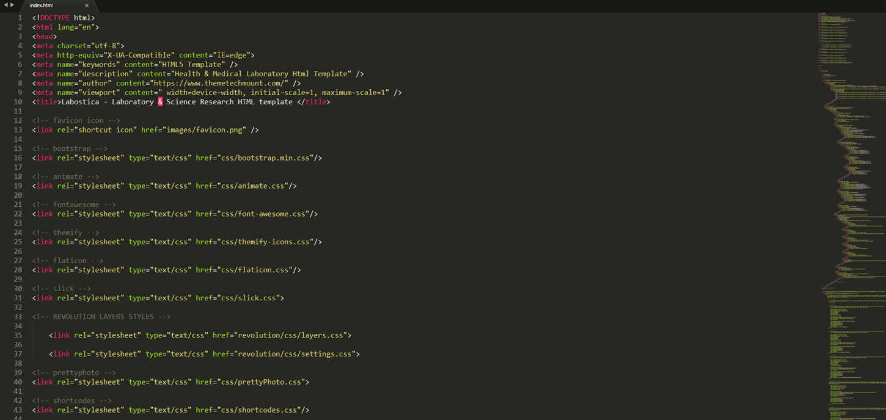Image resolution: width=886 pixels, height=420 pixels.
Task: Click gutter line number 23
Action: (x=18, y=223)
